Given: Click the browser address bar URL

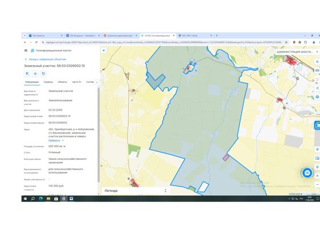Looking at the screenshot, I should [164, 42].
